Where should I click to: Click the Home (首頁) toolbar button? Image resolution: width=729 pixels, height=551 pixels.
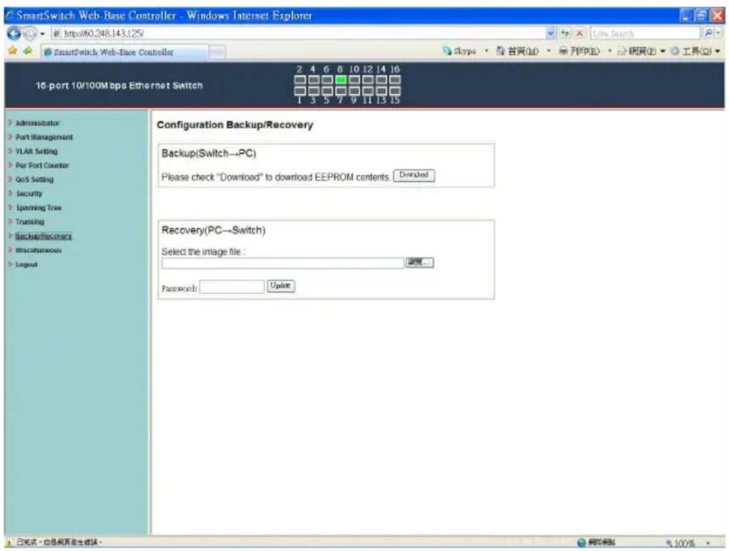coord(517,51)
